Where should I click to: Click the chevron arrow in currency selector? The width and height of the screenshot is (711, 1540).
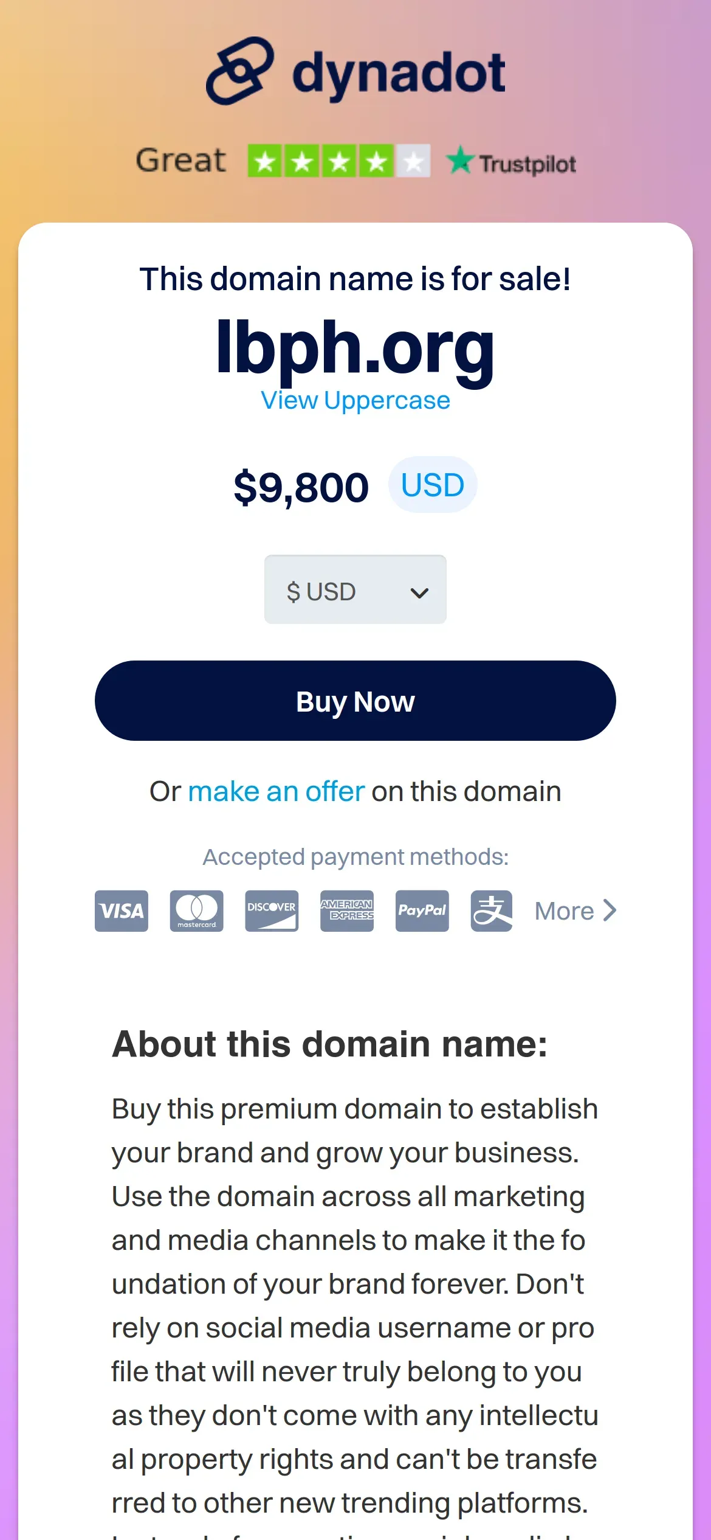click(x=419, y=592)
